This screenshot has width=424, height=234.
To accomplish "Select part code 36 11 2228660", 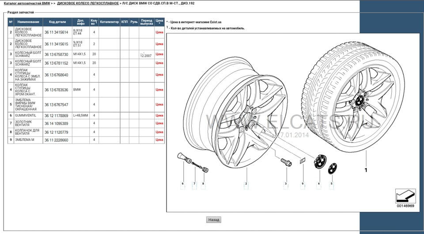I will [x=56, y=140].
